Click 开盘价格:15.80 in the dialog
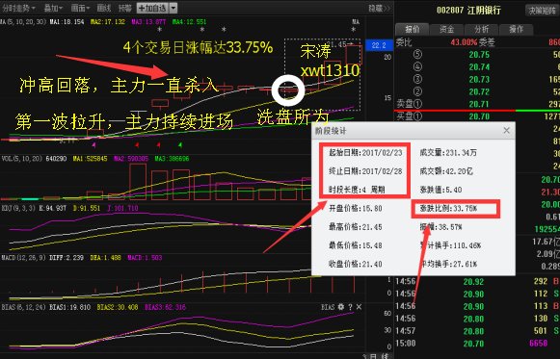The image size is (560, 359). [x=356, y=208]
